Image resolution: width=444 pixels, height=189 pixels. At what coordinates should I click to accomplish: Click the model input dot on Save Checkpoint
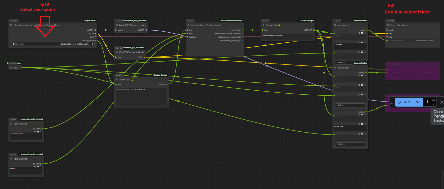pyautogui.click(x=387, y=30)
